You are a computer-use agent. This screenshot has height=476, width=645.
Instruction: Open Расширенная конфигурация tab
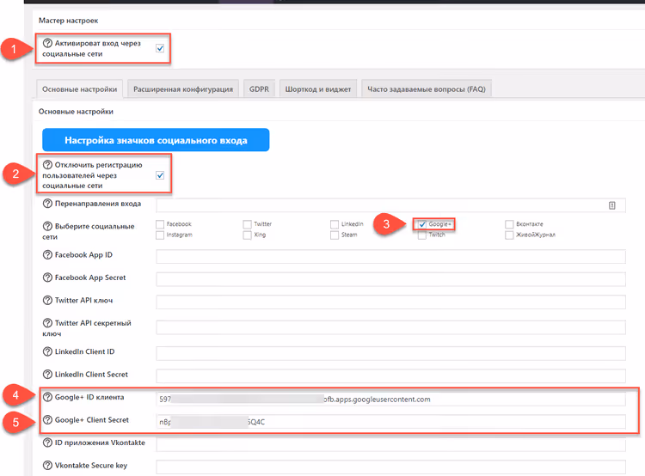point(183,89)
